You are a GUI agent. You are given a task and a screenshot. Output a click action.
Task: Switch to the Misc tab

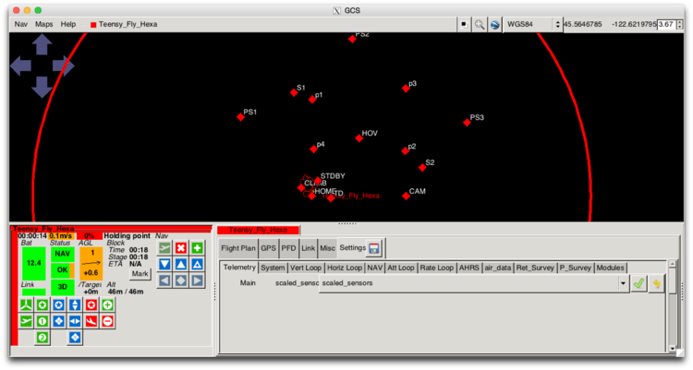[x=327, y=248]
